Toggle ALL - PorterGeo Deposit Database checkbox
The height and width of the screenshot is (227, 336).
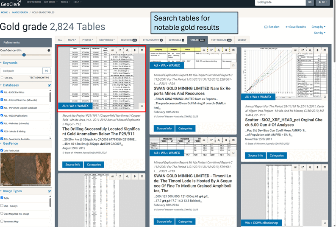[x=2, y=107]
